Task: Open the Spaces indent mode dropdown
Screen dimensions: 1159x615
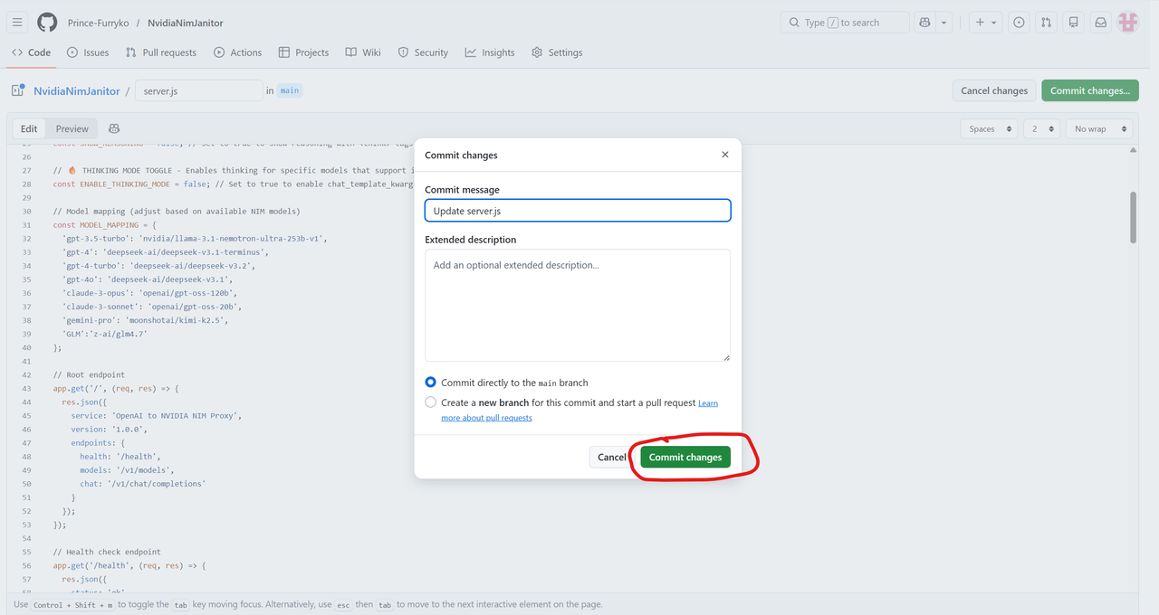Action: point(989,128)
